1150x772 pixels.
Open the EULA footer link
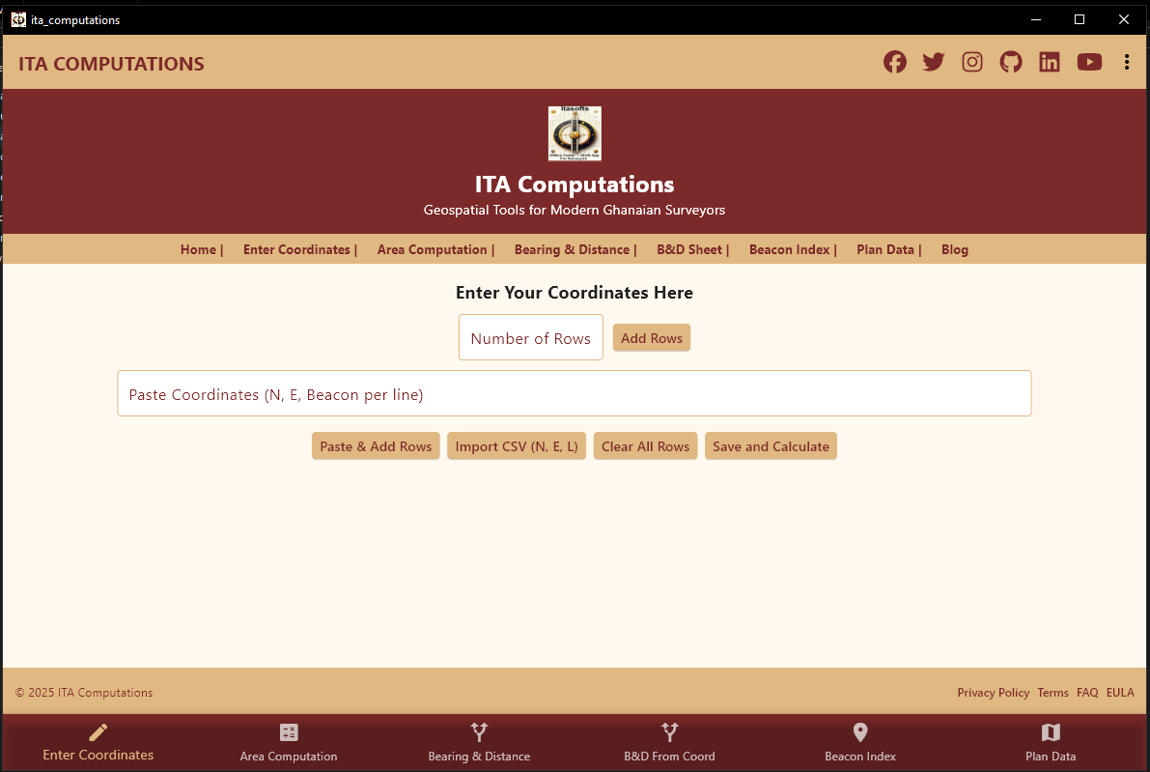coord(1120,692)
